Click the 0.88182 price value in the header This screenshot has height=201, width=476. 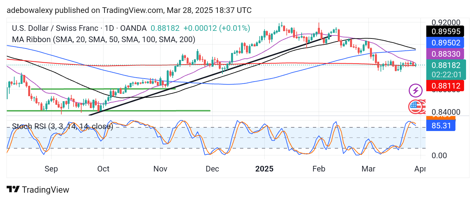click(165, 28)
